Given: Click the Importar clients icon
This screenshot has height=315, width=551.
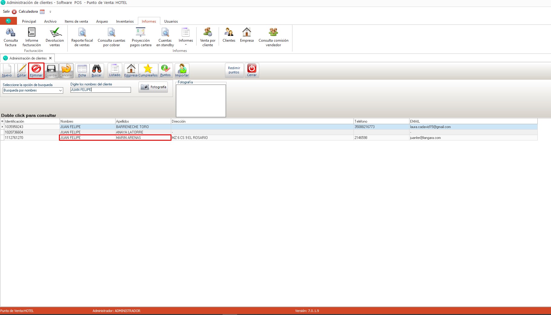Looking at the screenshot, I should click(182, 70).
